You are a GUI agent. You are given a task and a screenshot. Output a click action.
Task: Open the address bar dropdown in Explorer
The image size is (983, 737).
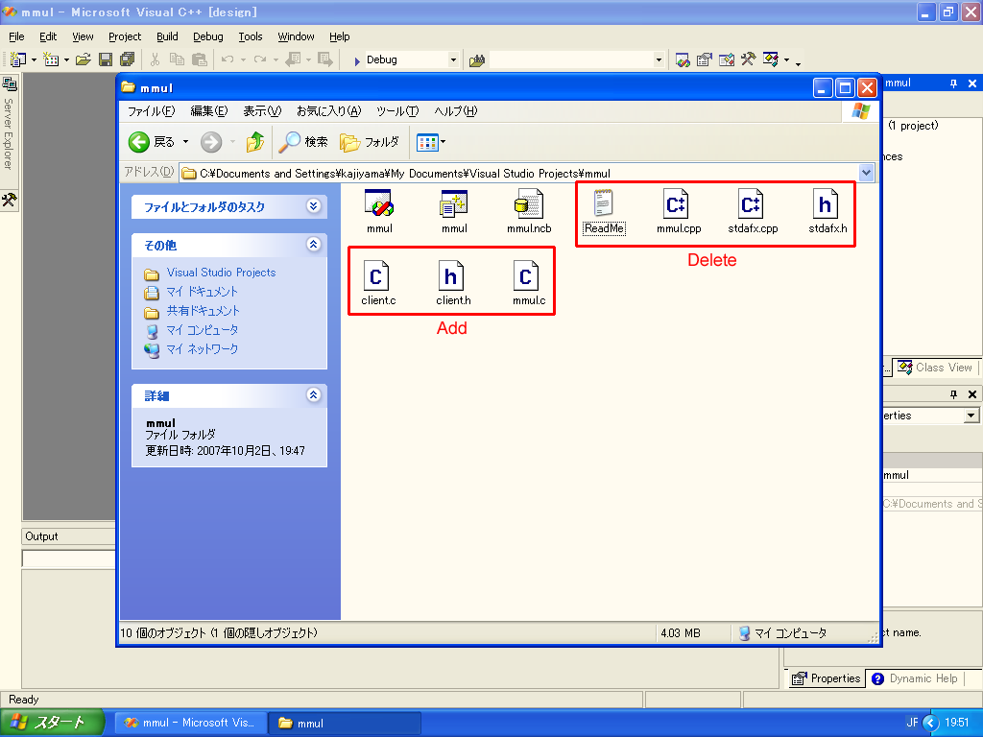[x=866, y=173]
